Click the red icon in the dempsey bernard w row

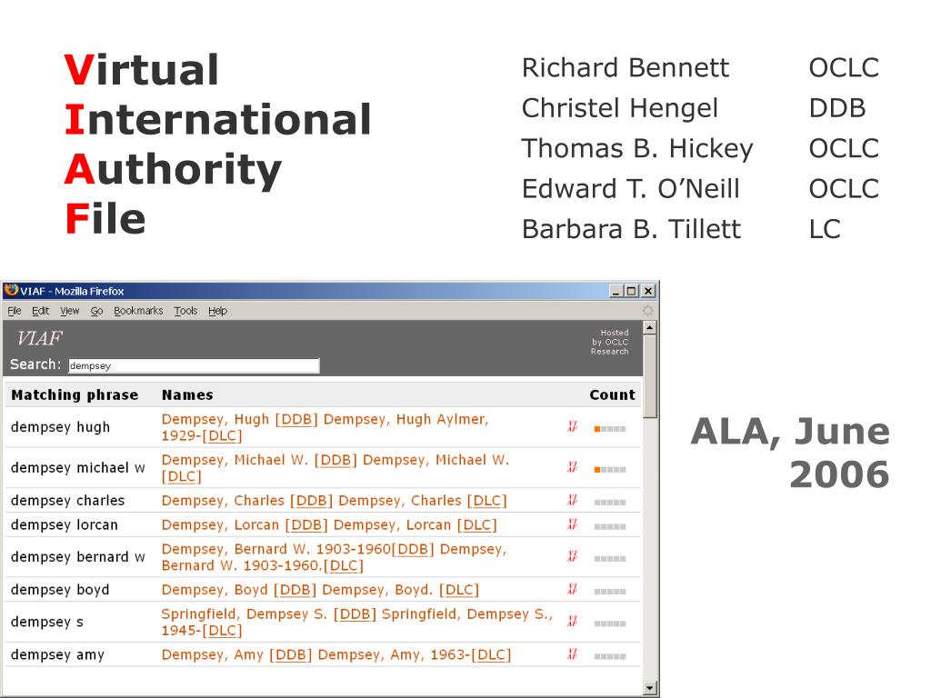point(573,557)
